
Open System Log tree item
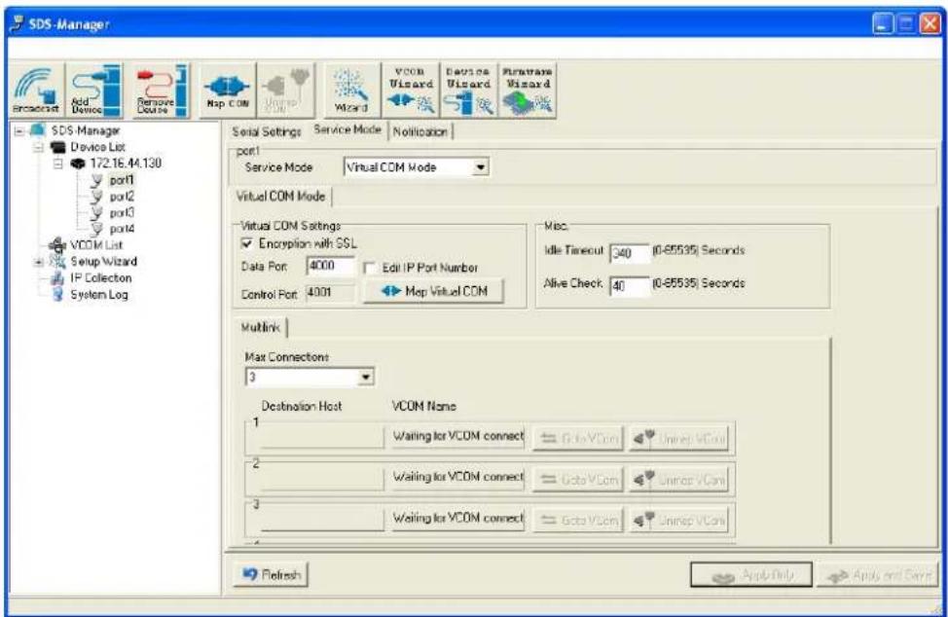(x=98, y=295)
